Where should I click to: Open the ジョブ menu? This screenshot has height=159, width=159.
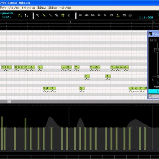coord(13,8)
